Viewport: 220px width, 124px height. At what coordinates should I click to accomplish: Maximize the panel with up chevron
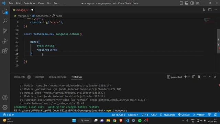point(210,77)
